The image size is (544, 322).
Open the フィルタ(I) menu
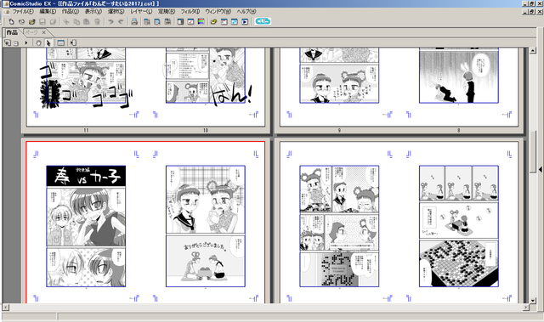click(x=190, y=11)
